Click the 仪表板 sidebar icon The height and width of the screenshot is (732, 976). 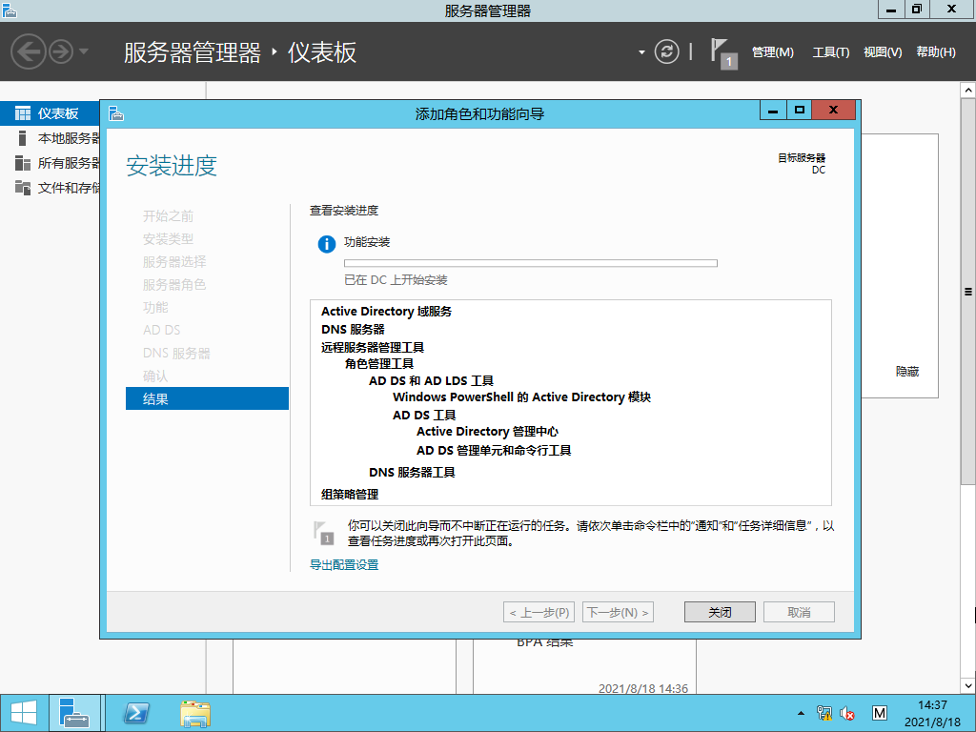23,113
